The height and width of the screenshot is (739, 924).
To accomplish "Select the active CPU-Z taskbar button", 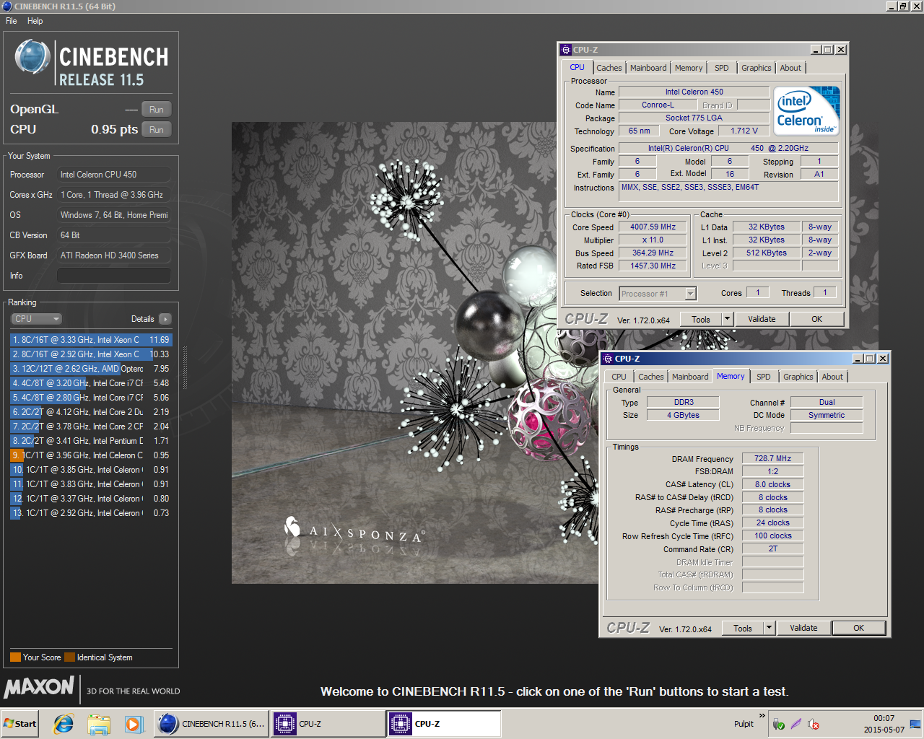I will (445, 724).
